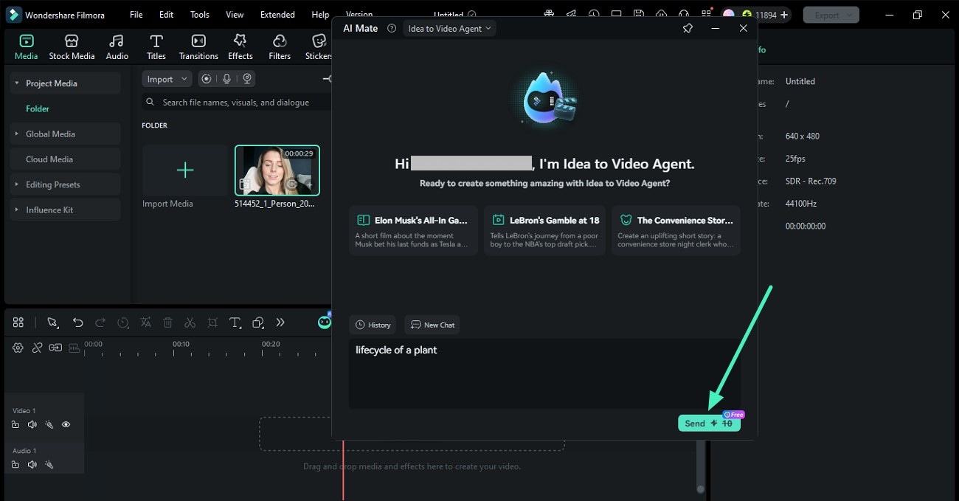Click the magic wand icon on Video 1

click(49, 425)
